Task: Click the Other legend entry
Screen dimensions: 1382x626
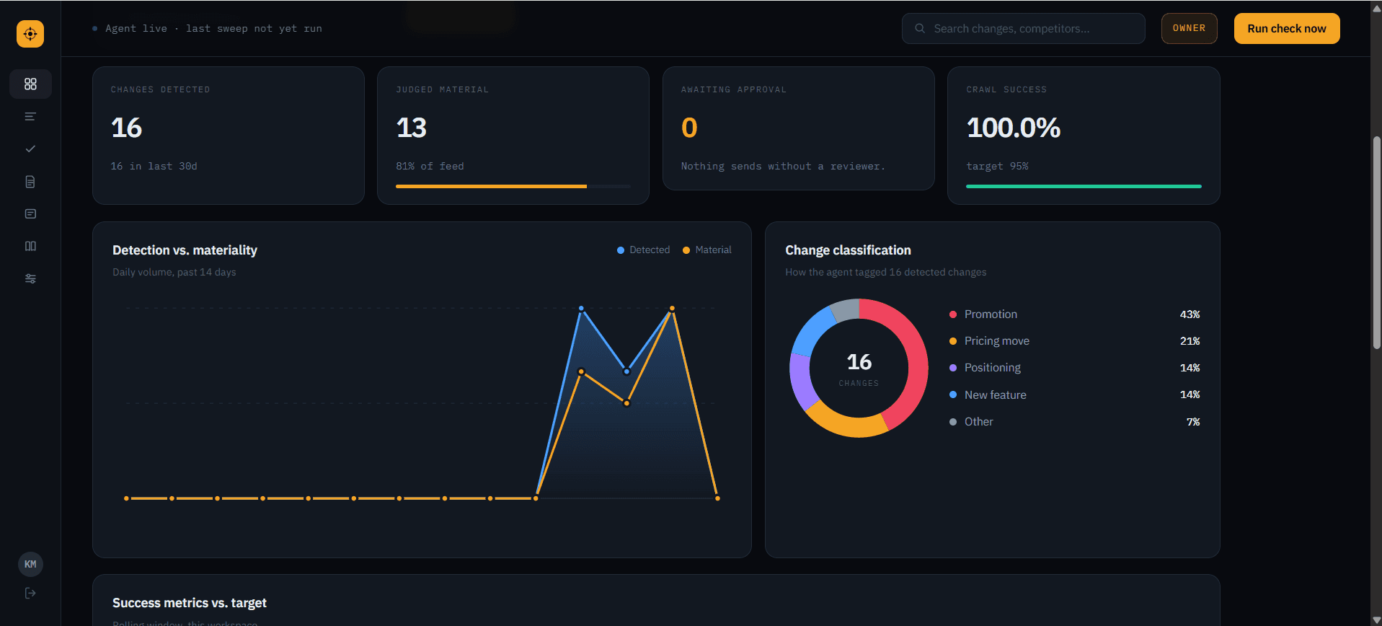Action: point(1074,422)
